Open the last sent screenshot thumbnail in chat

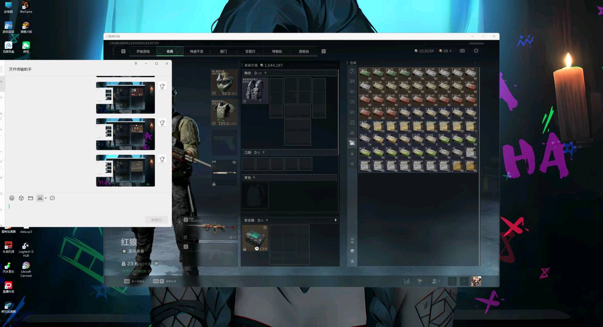tap(125, 170)
